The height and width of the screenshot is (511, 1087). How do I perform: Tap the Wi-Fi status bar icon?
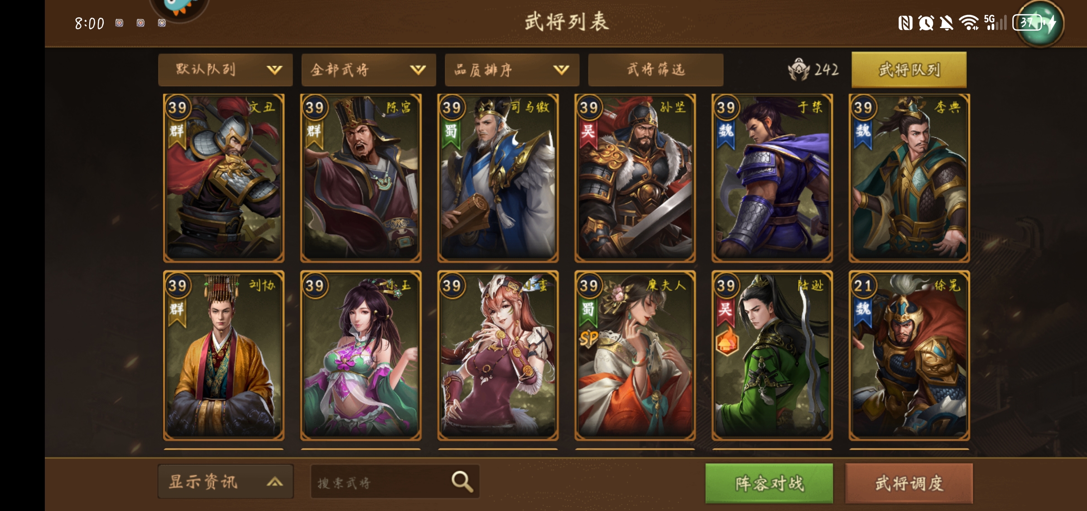tap(969, 22)
